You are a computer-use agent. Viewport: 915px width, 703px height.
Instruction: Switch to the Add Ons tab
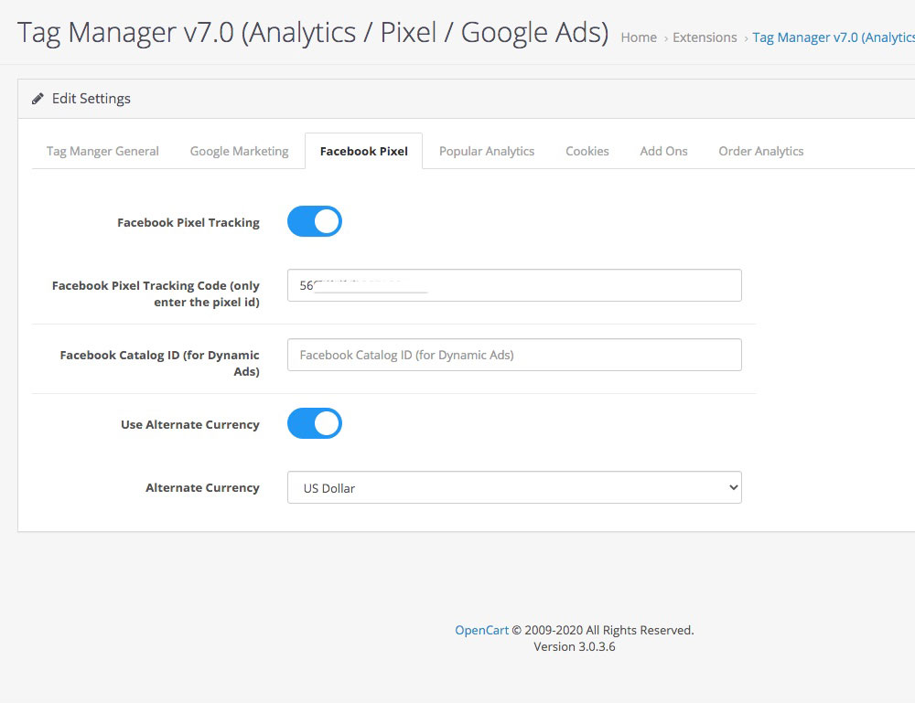[663, 151]
